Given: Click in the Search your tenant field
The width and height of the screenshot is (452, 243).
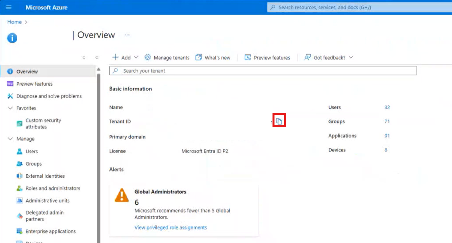Looking at the screenshot, I should click(263, 71).
